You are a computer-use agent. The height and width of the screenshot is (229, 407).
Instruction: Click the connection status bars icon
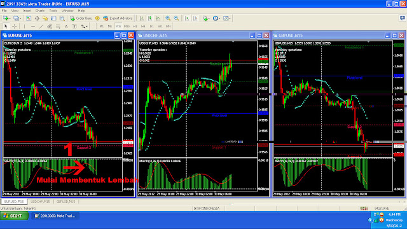[364, 208]
